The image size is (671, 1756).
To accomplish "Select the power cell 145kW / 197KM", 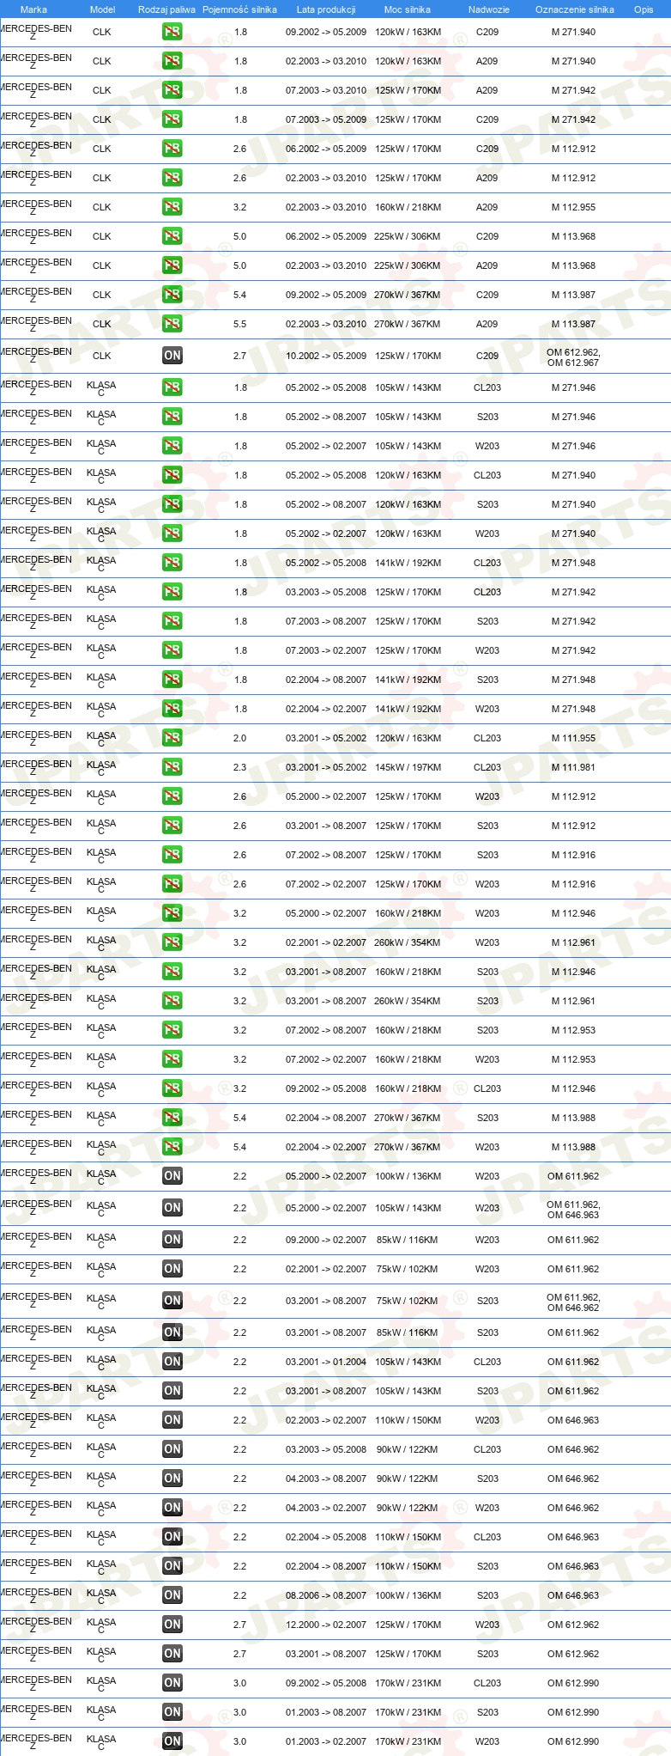I will click(x=408, y=767).
